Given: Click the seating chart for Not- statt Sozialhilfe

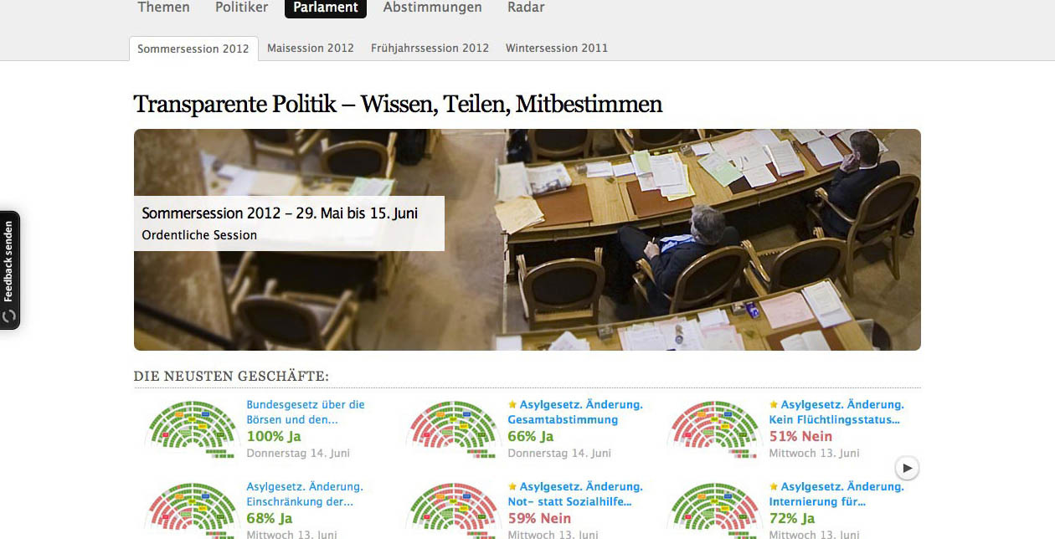Looking at the screenshot, I should click(452, 510).
